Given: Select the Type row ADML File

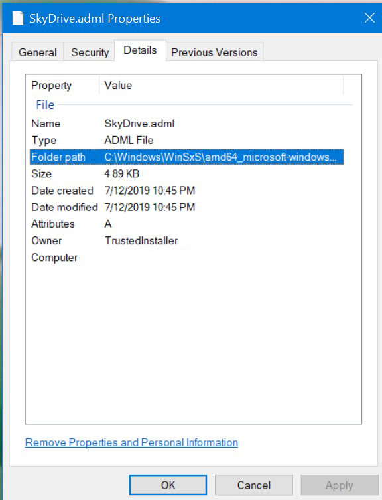Looking at the screenshot, I should [187, 140].
